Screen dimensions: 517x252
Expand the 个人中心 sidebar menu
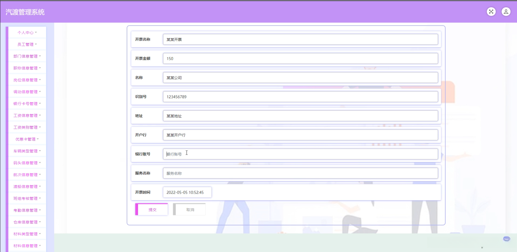point(27,32)
